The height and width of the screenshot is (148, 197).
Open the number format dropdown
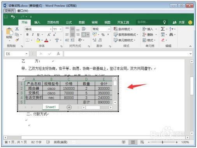coord(109,29)
